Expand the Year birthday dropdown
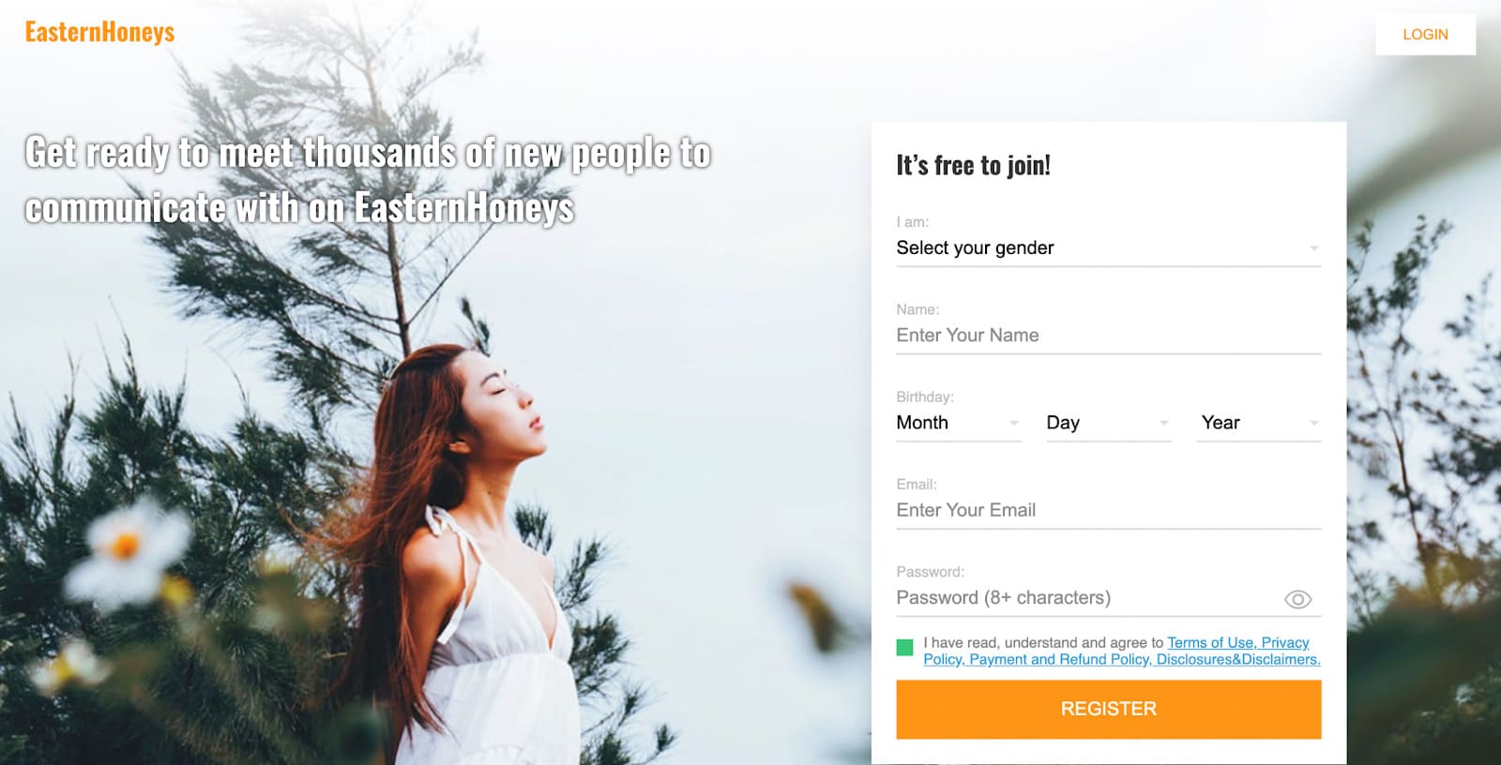This screenshot has width=1501, height=765. (1258, 423)
